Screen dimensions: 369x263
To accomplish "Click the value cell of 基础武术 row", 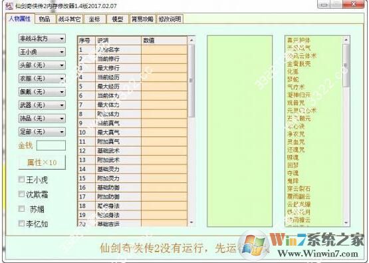I will pos(164,151).
